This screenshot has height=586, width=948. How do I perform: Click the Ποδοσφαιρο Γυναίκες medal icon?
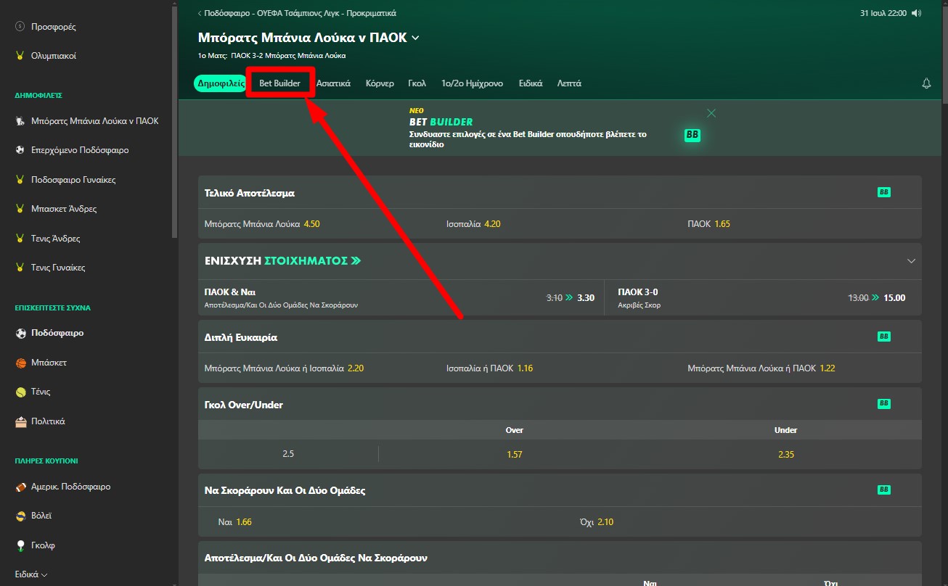click(x=20, y=180)
